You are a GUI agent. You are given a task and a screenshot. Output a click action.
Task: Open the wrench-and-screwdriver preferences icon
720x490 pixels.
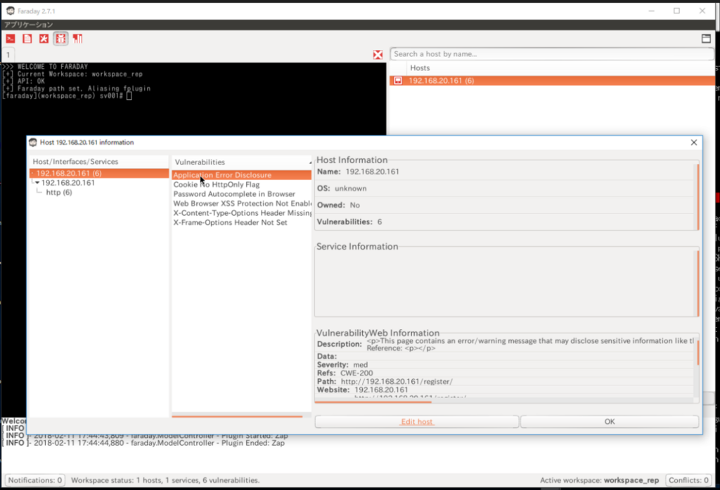(x=44, y=39)
